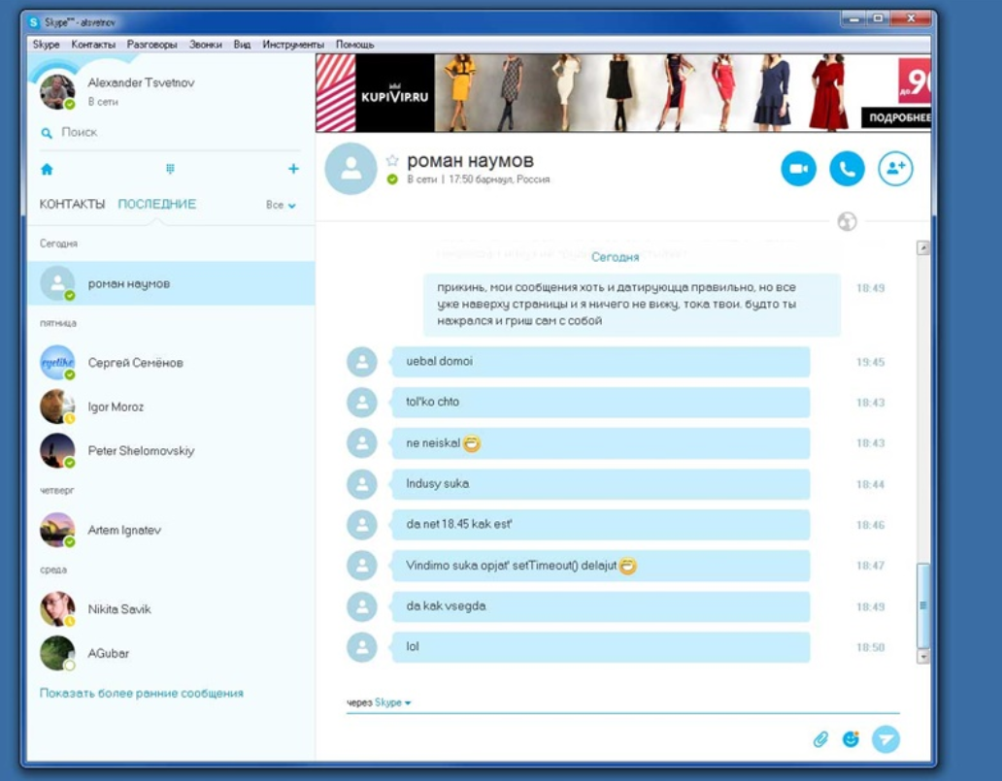The image size is (1002, 781).
Task: Click the avatar next to 'Indusy suka'
Action: (x=362, y=484)
